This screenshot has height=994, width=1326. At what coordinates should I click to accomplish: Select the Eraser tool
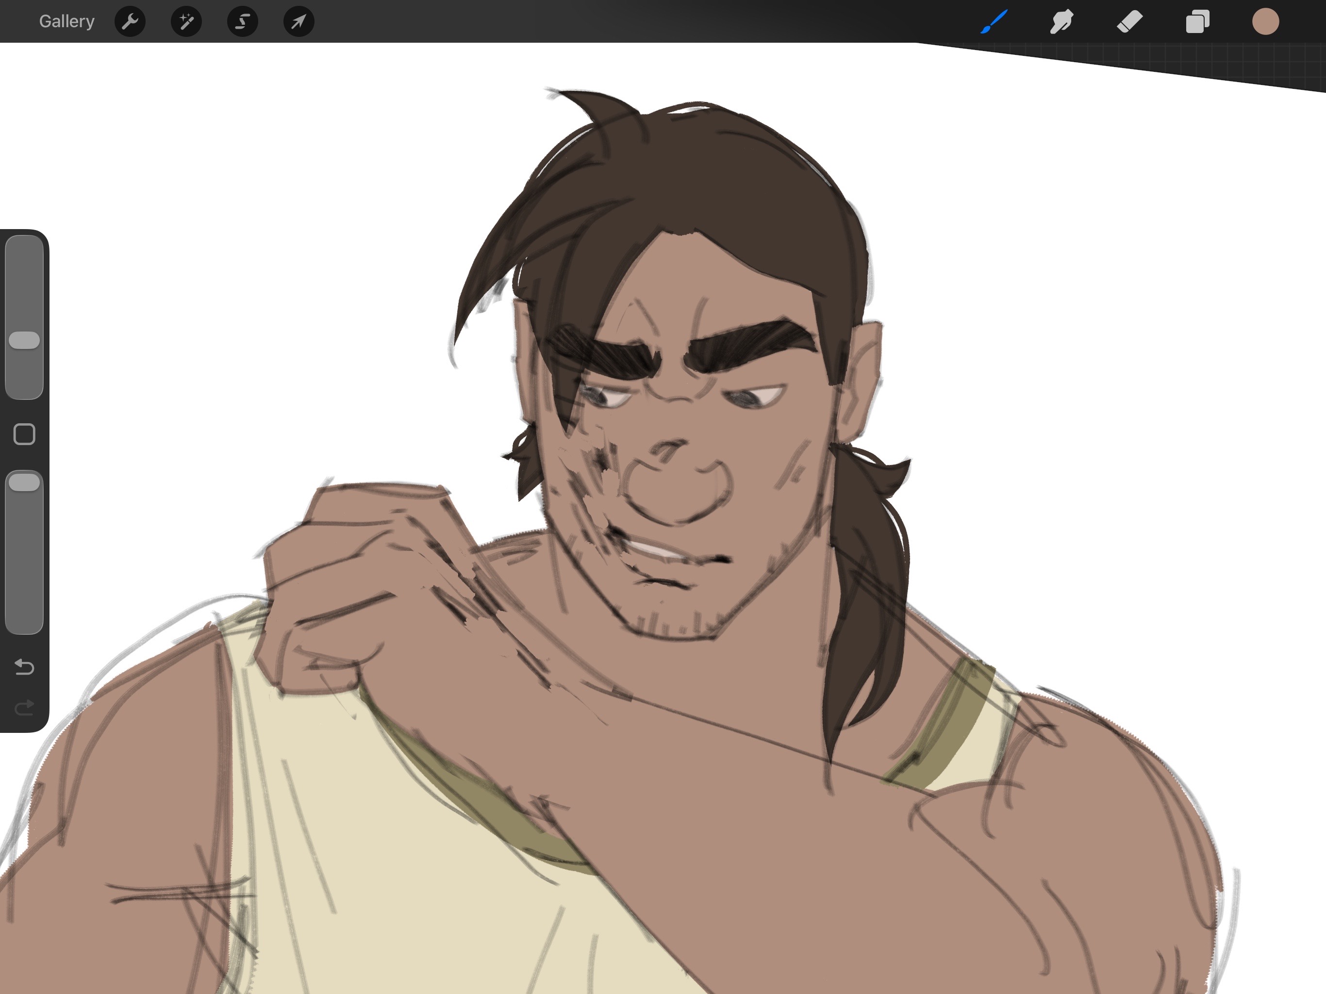coord(1130,22)
